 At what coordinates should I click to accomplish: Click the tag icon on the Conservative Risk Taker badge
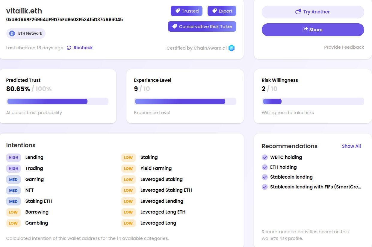point(175,27)
